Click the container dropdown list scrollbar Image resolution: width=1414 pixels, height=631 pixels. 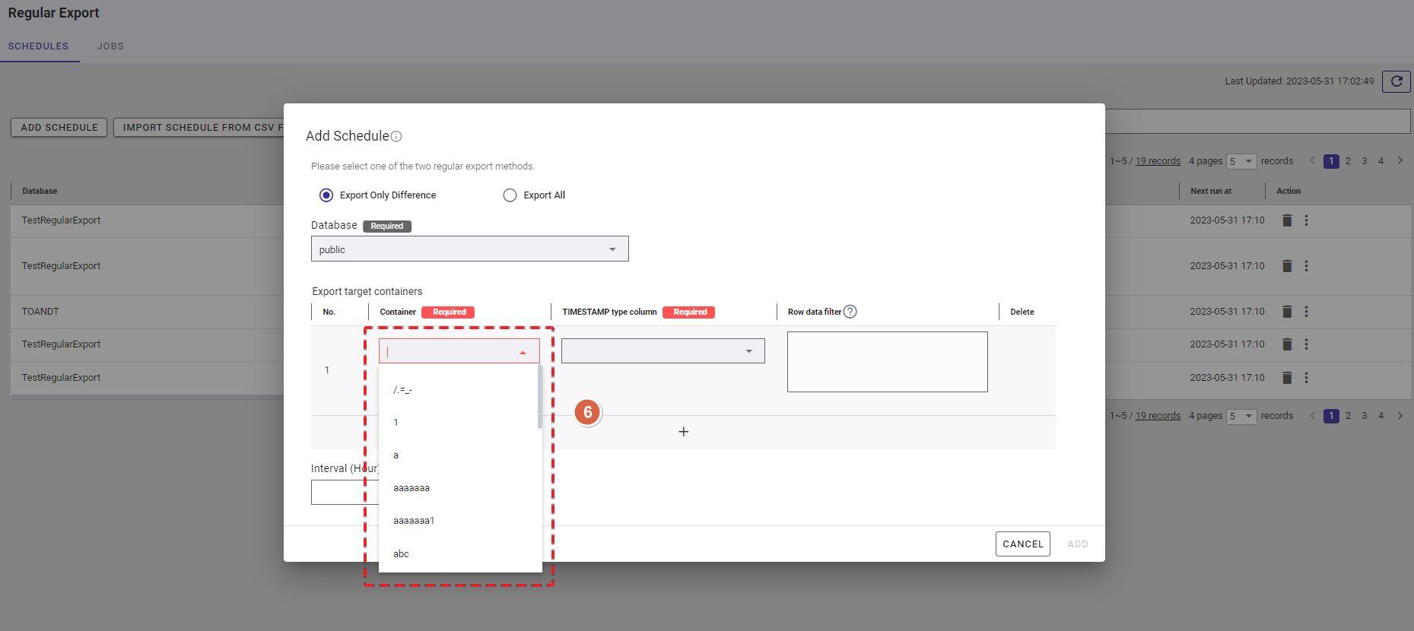[x=539, y=397]
